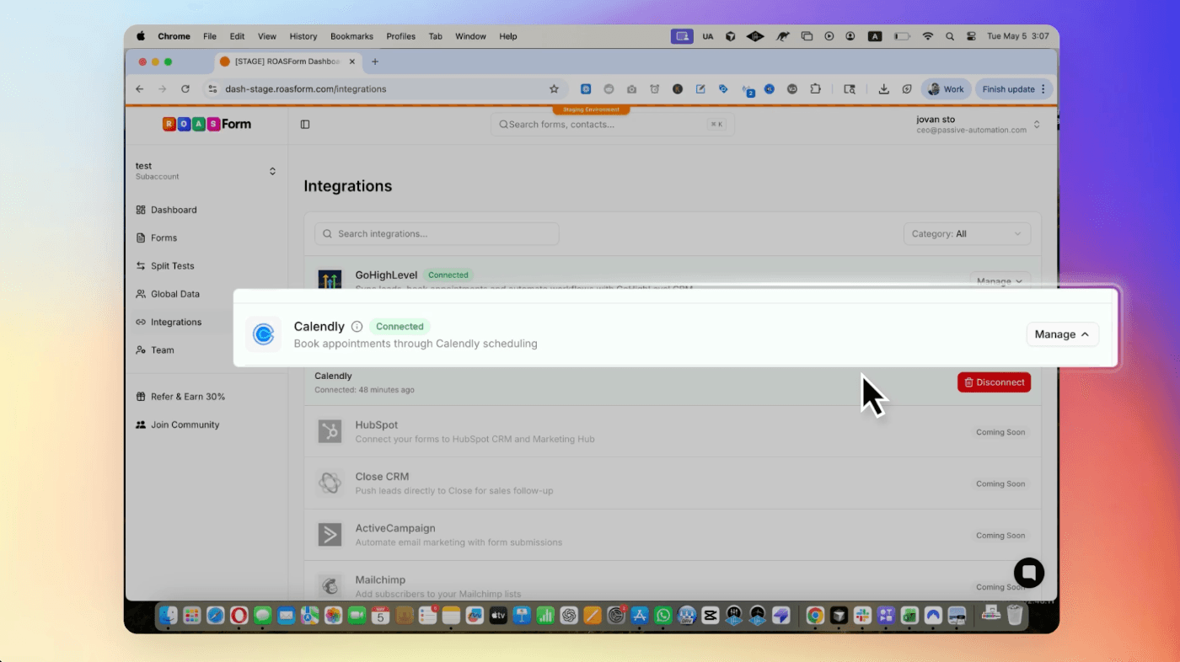This screenshot has height=662, width=1180.
Task: Click HubSpot Coming Soon label
Action: tap(1000, 432)
